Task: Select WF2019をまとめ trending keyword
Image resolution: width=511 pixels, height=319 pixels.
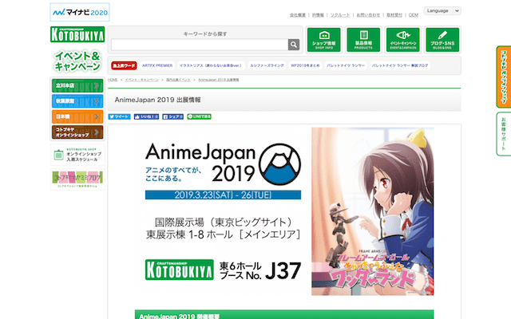Action: coord(305,65)
